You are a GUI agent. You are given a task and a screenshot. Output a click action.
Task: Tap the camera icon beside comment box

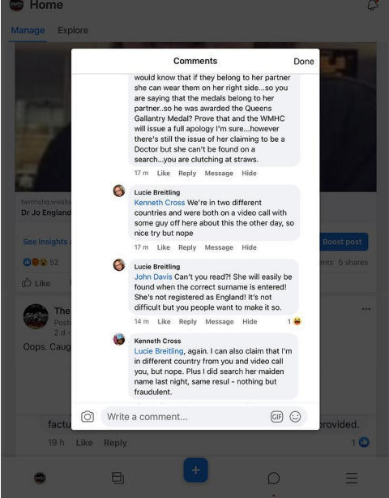88,417
